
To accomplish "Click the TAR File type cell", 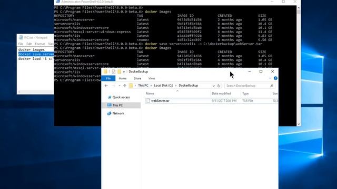I will (x=247, y=101).
